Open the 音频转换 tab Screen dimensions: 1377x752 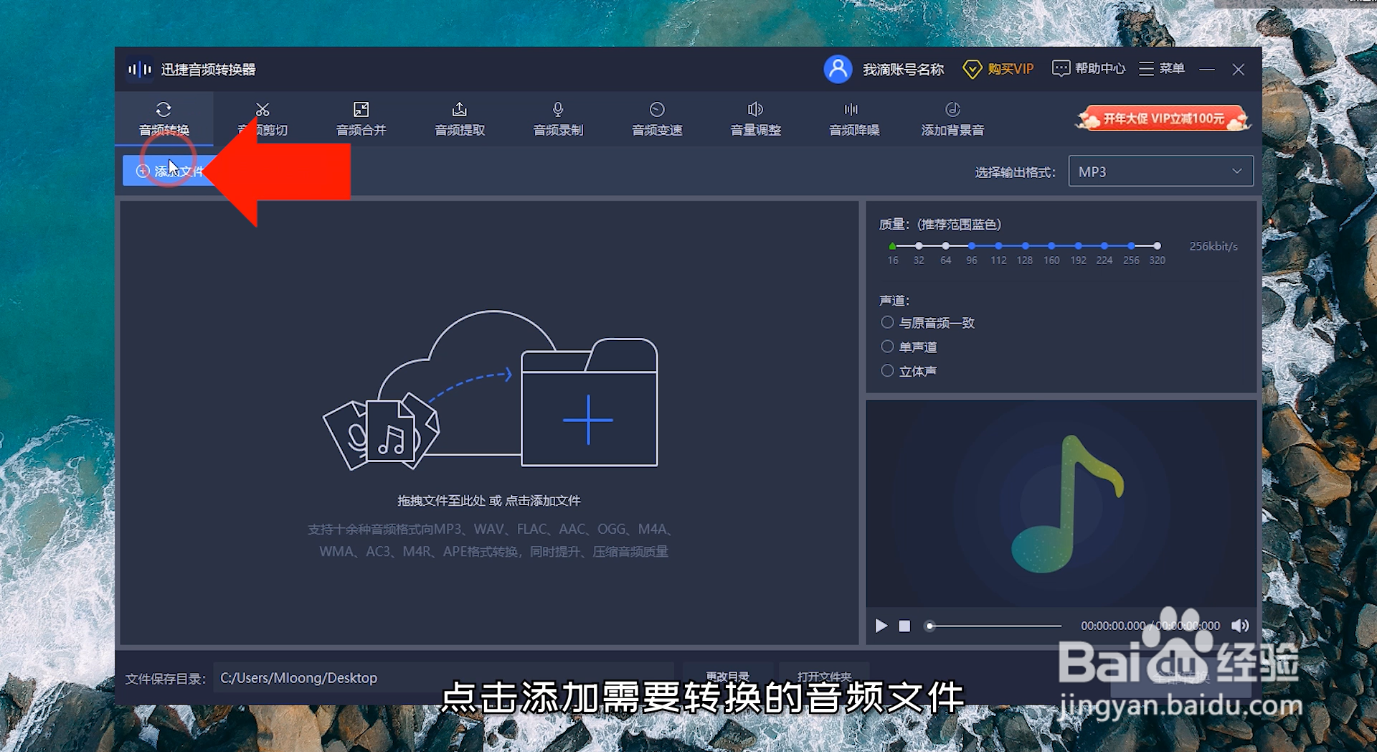pos(164,119)
